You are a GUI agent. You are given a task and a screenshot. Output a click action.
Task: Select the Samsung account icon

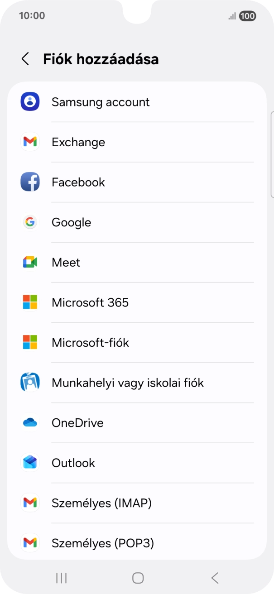[x=29, y=102]
